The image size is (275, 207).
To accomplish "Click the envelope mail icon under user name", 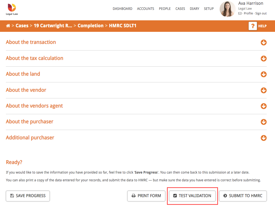I will point(240,13).
